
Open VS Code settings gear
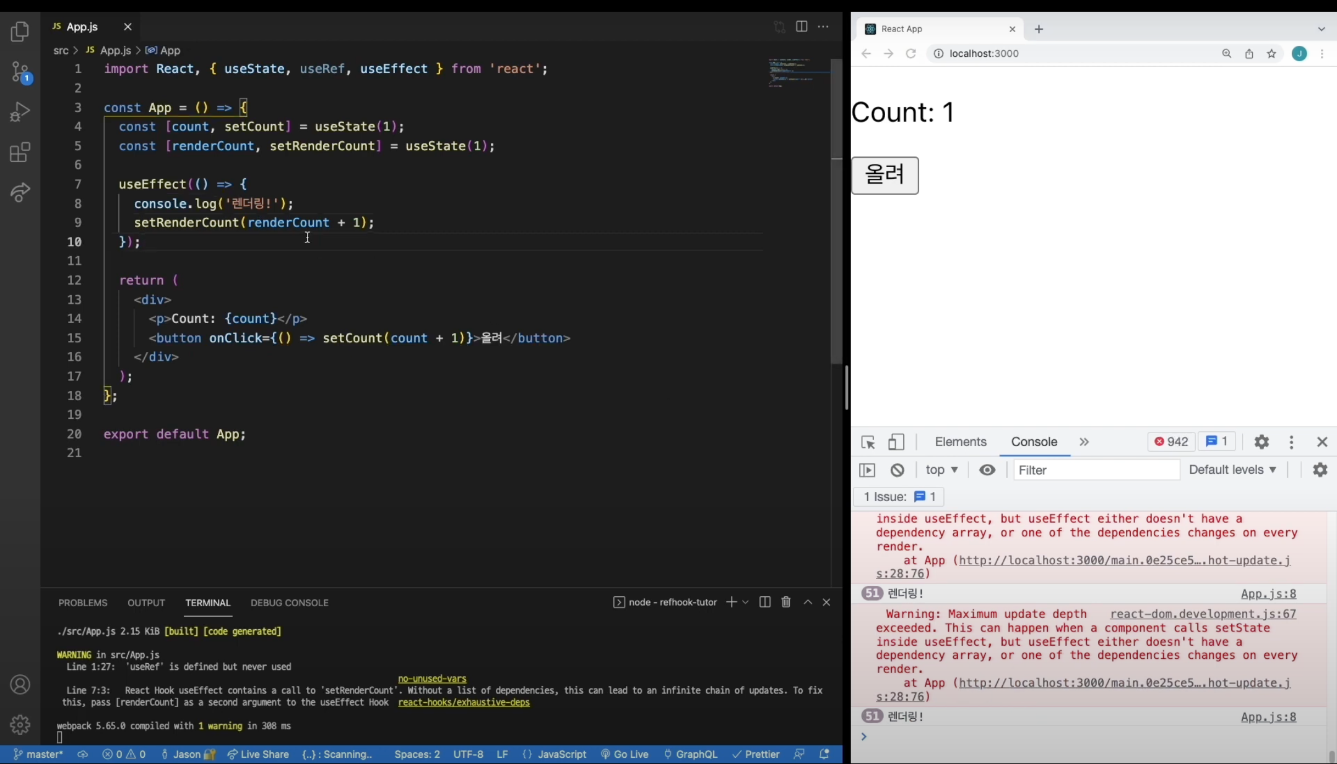20,724
